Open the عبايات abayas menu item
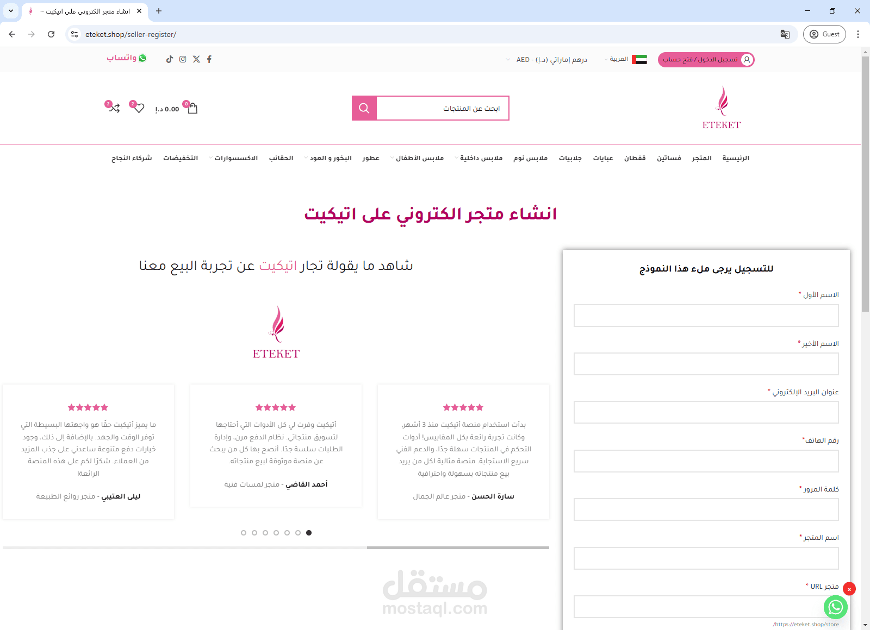 coord(603,158)
